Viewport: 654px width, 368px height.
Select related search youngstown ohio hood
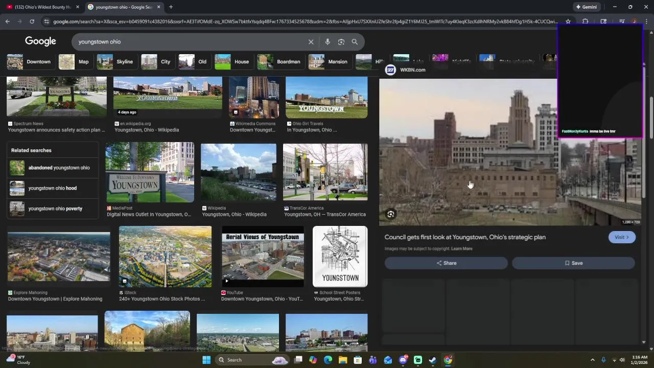click(x=53, y=188)
